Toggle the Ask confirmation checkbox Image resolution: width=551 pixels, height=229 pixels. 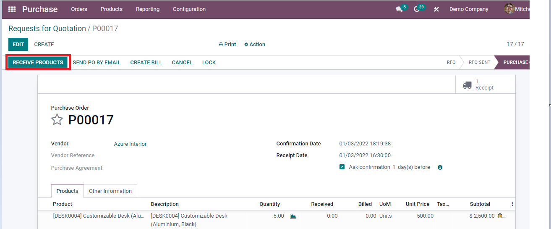click(x=342, y=167)
